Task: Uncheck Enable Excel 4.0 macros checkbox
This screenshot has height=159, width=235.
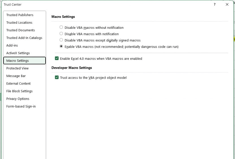Action: click(x=57, y=58)
